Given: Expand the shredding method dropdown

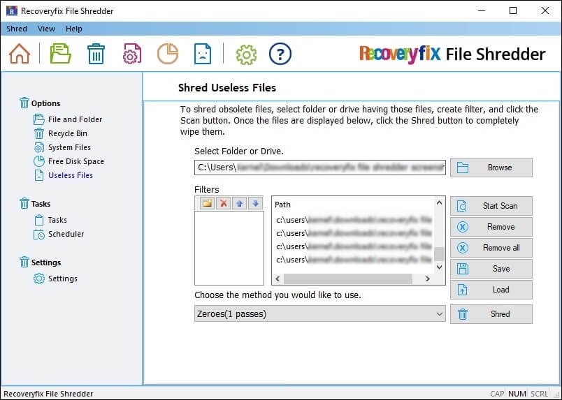Looking at the screenshot, I should (439, 314).
